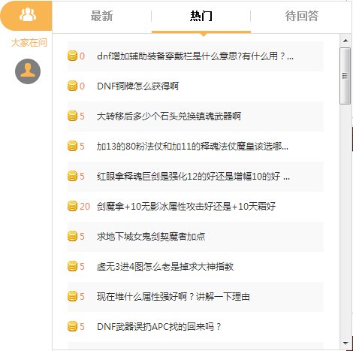Open question 加13的80粉法仗和加11的释魂法仗

click(x=192, y=147)
